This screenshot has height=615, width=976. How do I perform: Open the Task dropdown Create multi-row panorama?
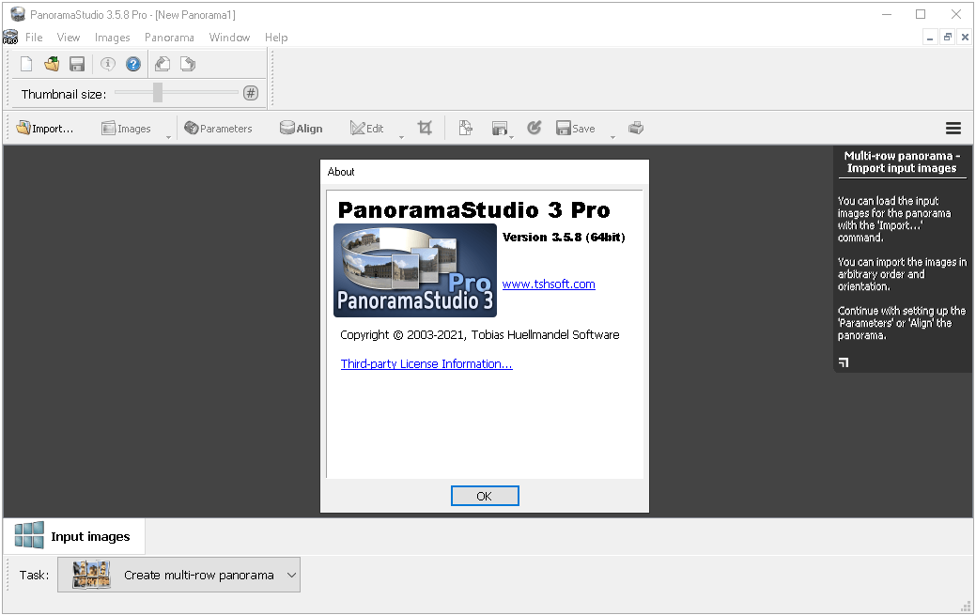coord(178,575)
